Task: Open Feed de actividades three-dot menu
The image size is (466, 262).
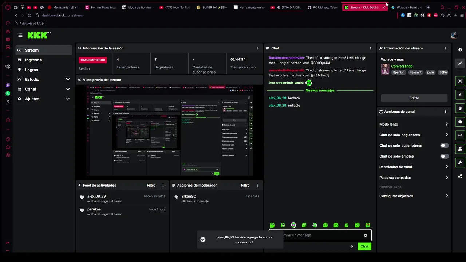Action: (163, 185)
